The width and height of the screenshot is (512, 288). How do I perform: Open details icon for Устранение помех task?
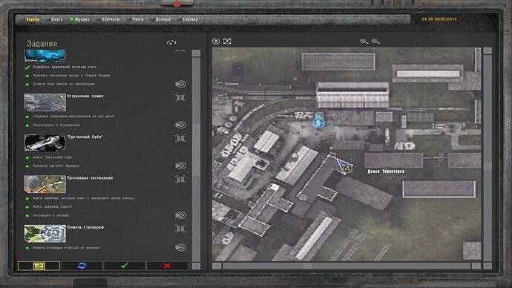pyautogui.click(x=180, y=97)
